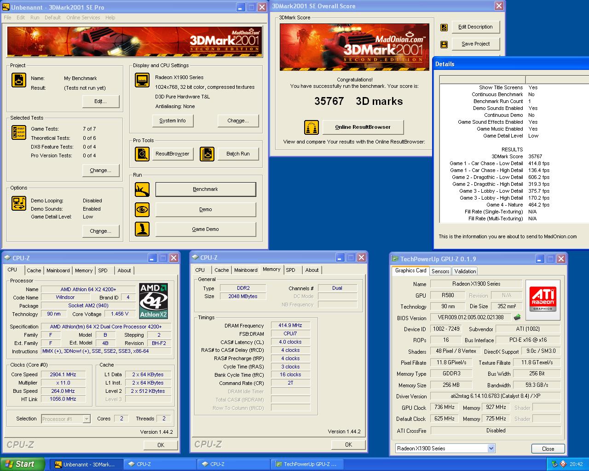Screen dimensions: 589x471
Task: Click the DRAM Frequency field 414.9 MHz
Action: [290, 325]
